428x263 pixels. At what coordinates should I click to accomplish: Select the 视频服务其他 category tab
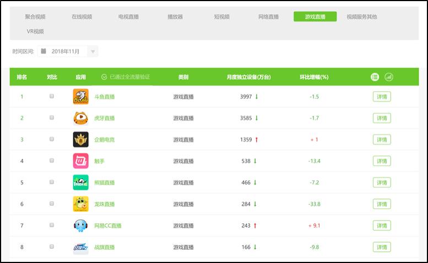(x=362, y=17)
